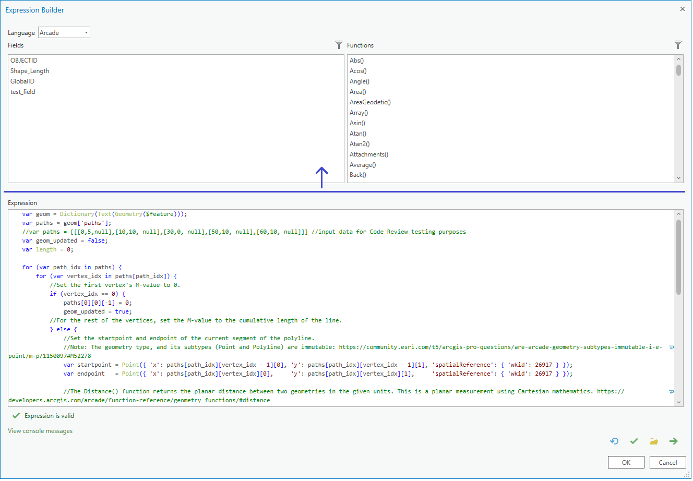693x481 pixels.
Task: Close the Expression Builder window
Action: tap(682, 9)
